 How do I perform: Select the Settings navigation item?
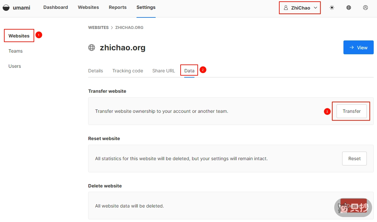(146, 7)
